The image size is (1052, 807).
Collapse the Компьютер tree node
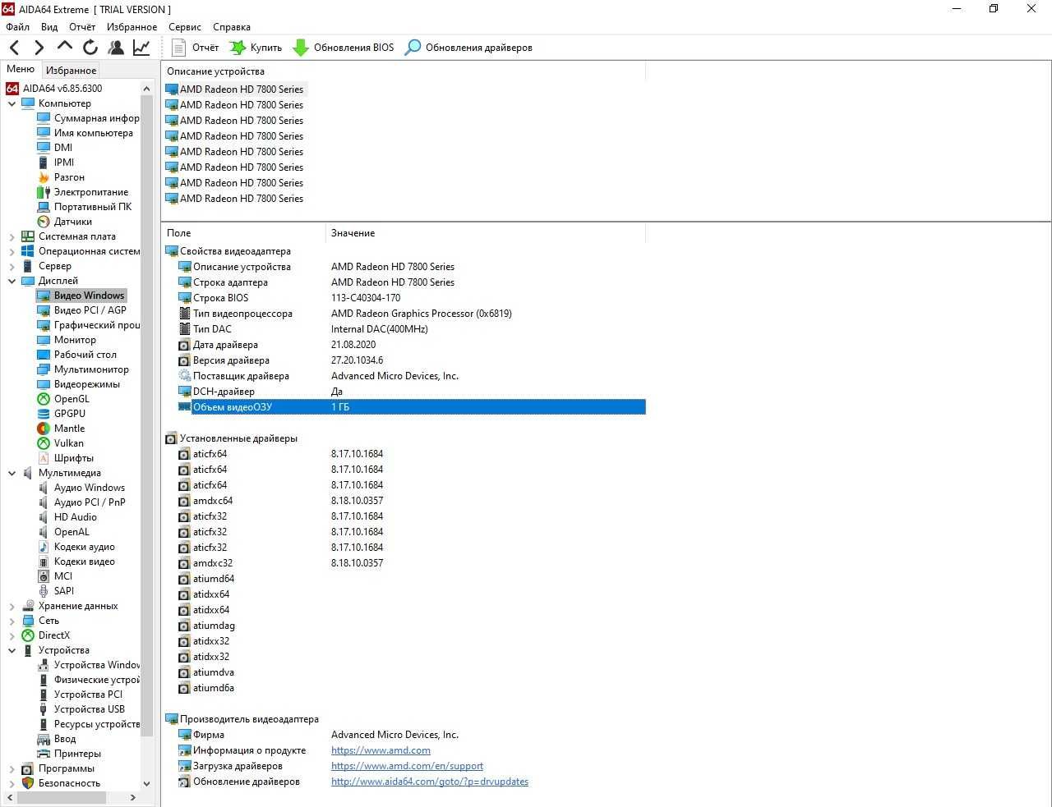12,103
